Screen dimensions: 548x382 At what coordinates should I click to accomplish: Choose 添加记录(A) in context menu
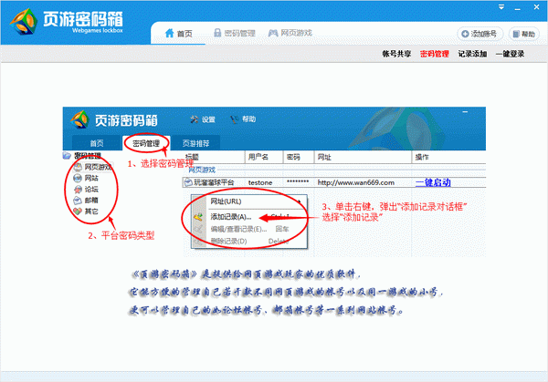pyautogui.click(x=233, y=217)
